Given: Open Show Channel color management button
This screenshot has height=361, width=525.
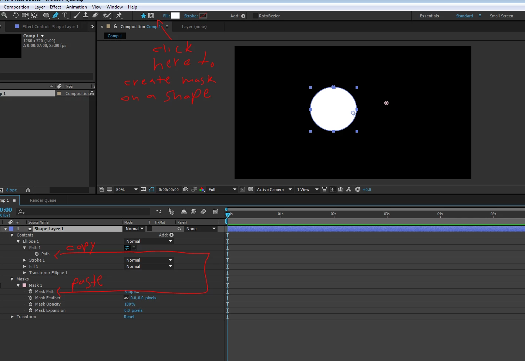Looking at the screenshot, I should pyautogui.click(x=202, y=190).
